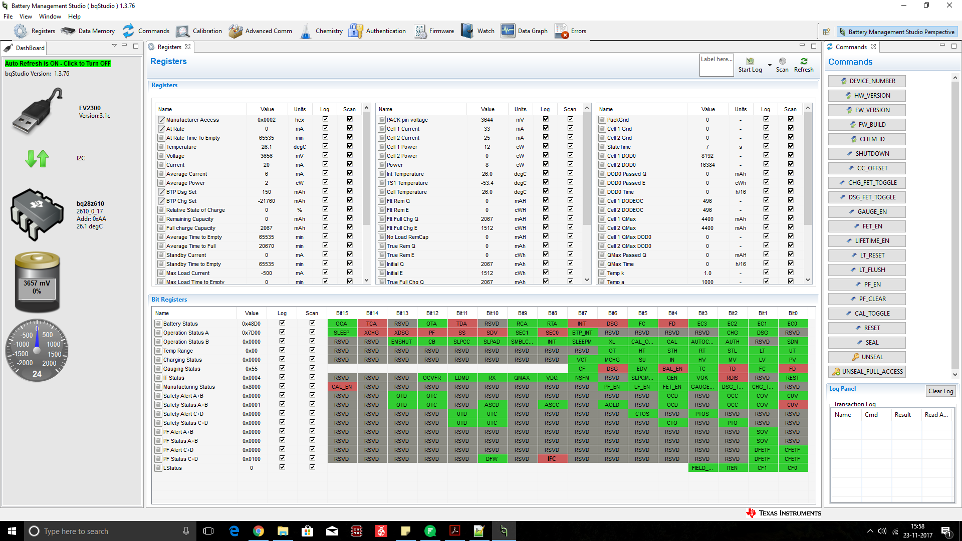The width and height of the screenshot is (962, 541).
Task: Toggle Log checkbox for Battery Status
Action: coord(282,323)
